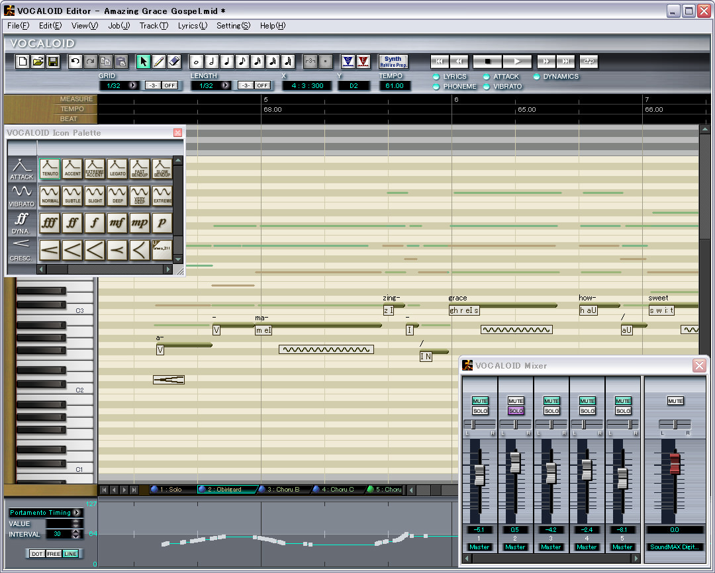715x573 pixels.
Task: Open the File menu
Action: (x=19, y=26)
